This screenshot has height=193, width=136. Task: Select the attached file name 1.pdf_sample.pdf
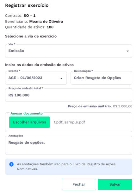[69, 122]
